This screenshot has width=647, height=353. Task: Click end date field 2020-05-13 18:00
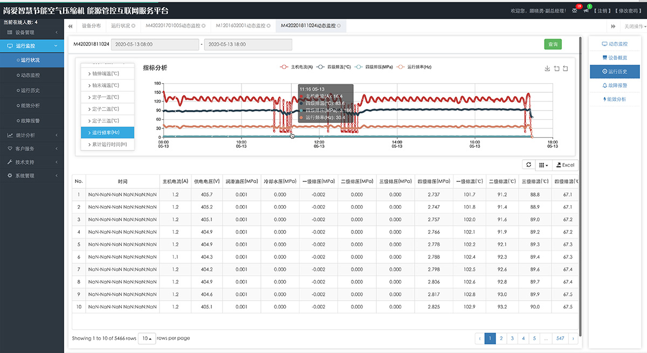coord(247,44)
